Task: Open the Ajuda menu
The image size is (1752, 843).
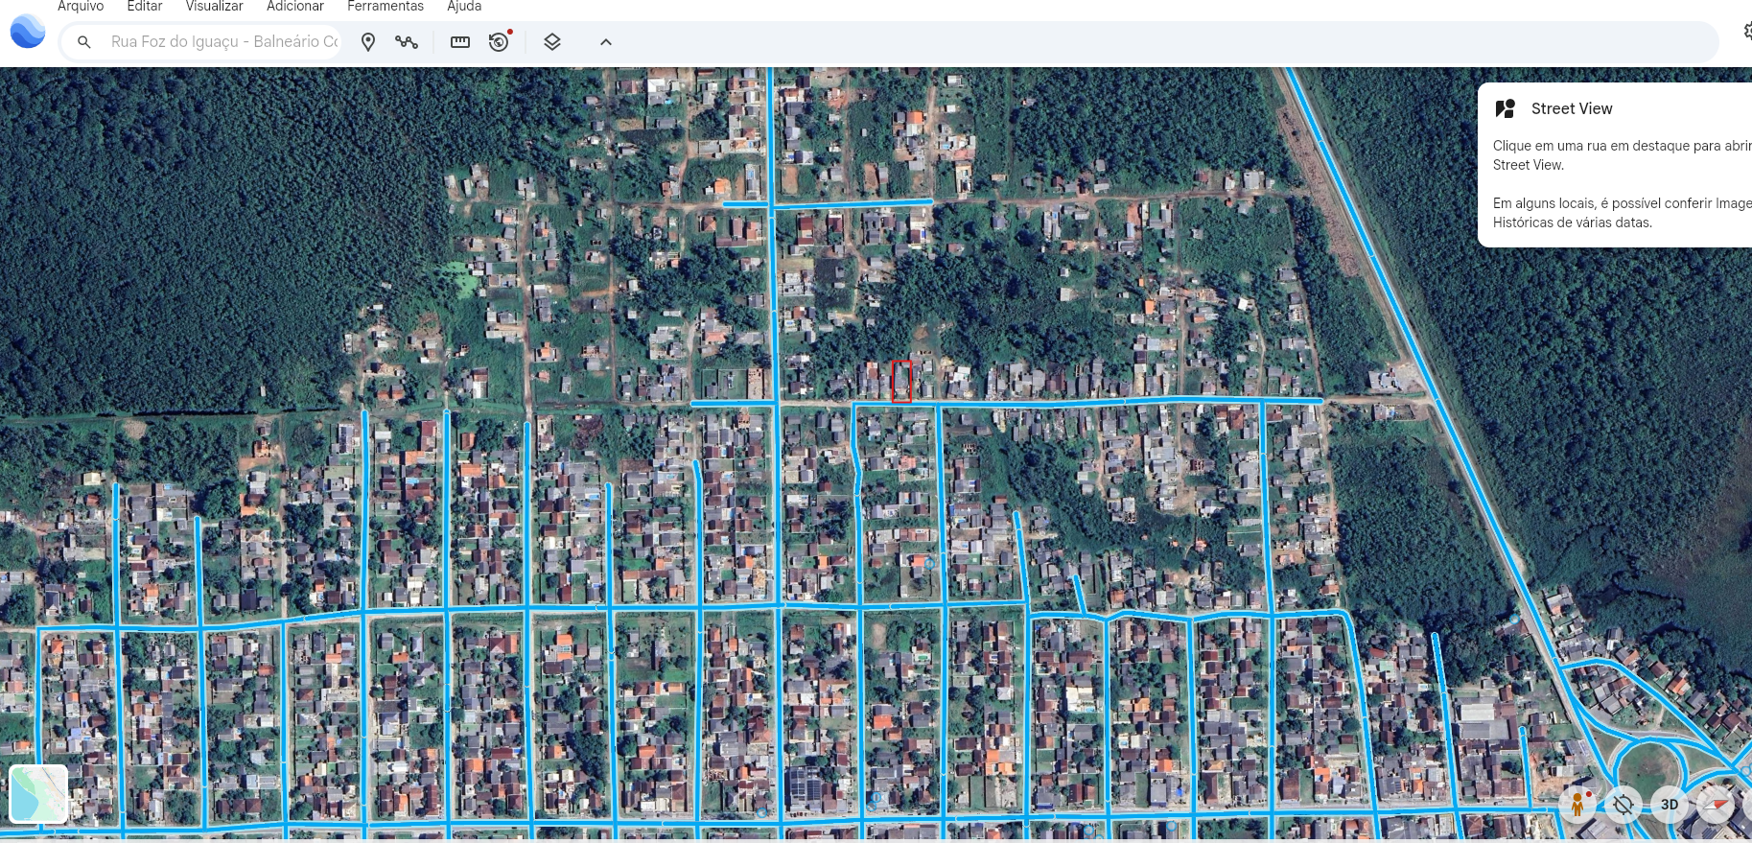Action: click(x=464, y=6)
